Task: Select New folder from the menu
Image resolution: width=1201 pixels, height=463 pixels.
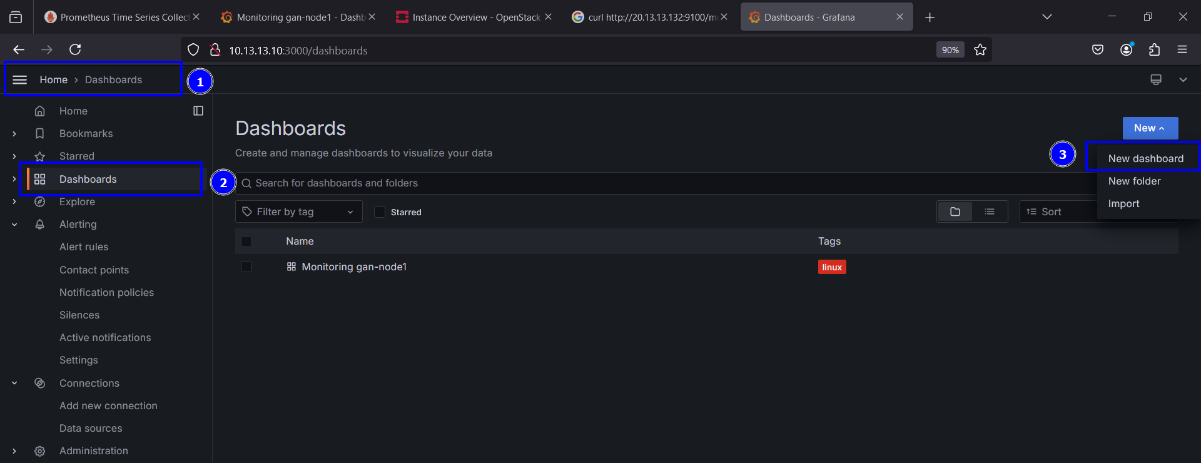Action: pos(1135,181)
